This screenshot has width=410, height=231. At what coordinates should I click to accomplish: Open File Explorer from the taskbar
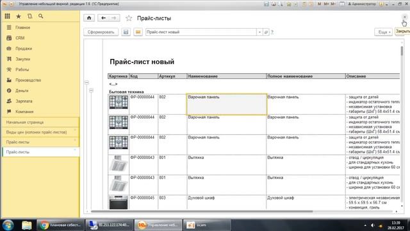tap(26, 225)
